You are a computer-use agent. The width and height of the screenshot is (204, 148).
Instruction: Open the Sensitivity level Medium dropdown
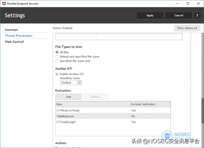(x=71, y=83)
